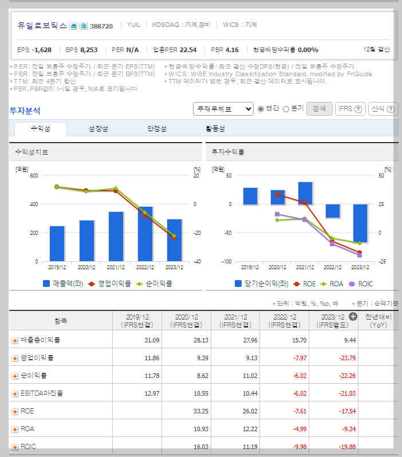Image resolution: width=402 pixels, height=457 pixels.
Task: Toggle the 순이익률 legend marker
Action: 139,284
